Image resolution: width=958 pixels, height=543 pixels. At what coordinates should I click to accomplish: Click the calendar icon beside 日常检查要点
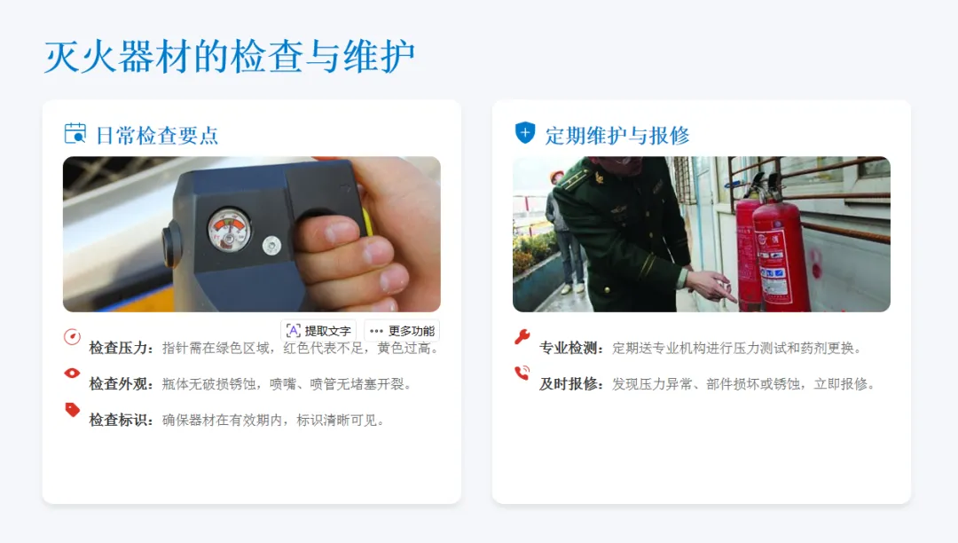75,133
